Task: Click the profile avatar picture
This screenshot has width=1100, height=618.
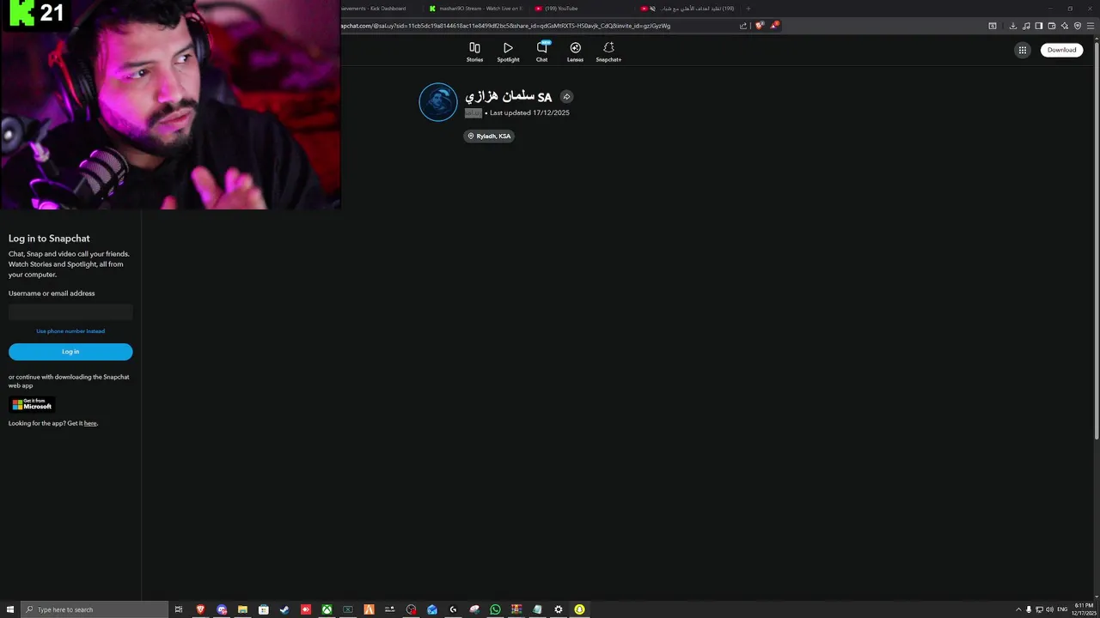Action: pyautogui.click(x=438, y=102)
